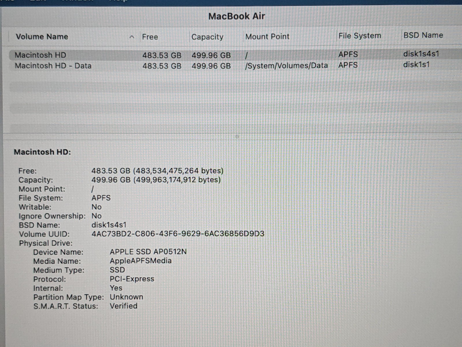Click the Volume UUID value
Screen dimensions: 462x347
click(178, 234)
